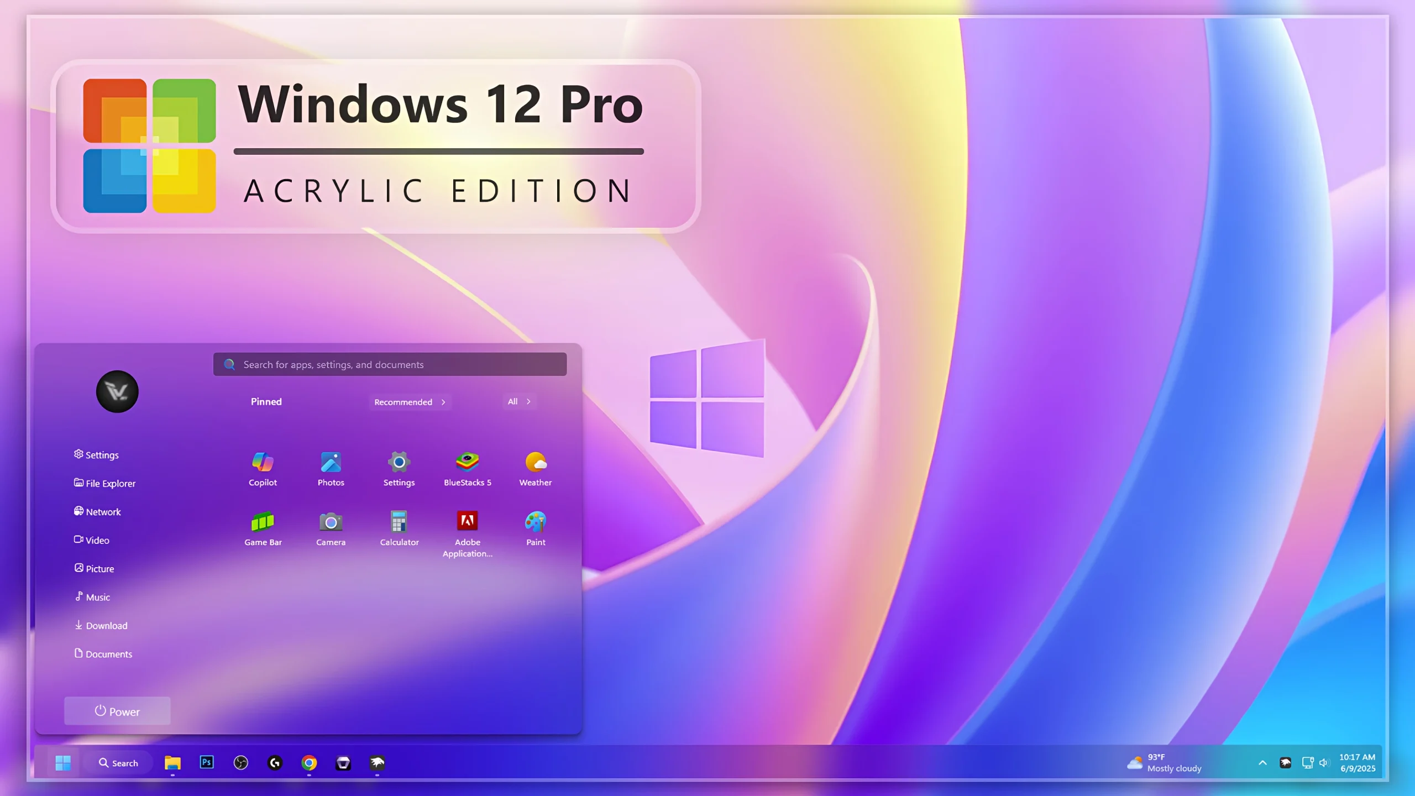Screen dimensions: 1415x796
Task: Select Network in the start menu sidebar
Action: 98,512
